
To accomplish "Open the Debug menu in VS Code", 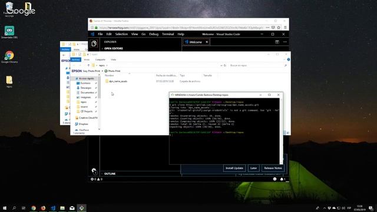I will [x=154, y=34].
